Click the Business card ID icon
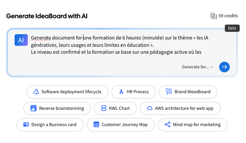The width and height of the screenshot is (246, 143). 26,125
